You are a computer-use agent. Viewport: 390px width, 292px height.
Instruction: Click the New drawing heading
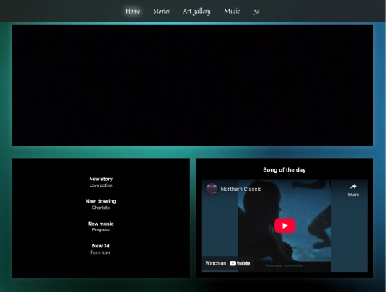100,201
